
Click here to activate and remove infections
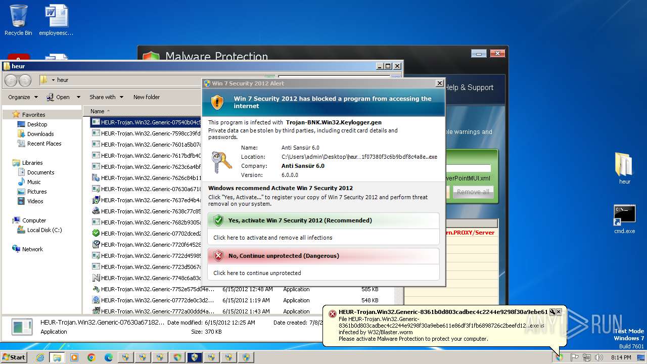coord(273,238)
